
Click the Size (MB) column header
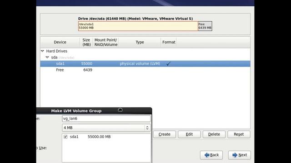pos(86,42)
